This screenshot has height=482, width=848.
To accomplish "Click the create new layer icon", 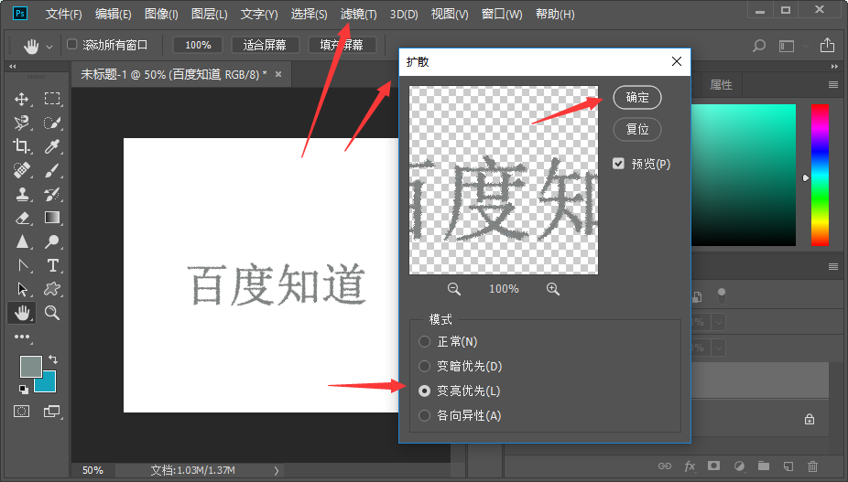I will click(x=788, y=466).
